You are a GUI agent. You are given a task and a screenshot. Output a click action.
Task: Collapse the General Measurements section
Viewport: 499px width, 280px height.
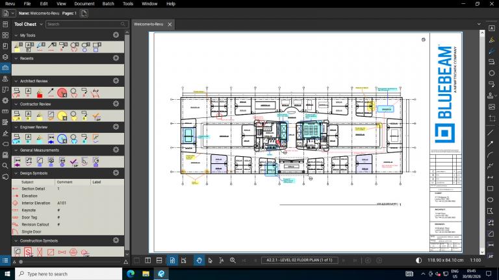click(16, 150)
